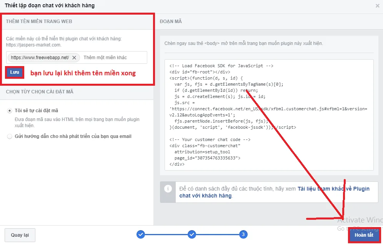Click the "Your customer chat code" comment line
Viewport: 383px width, 244px height.
[210, 139]
